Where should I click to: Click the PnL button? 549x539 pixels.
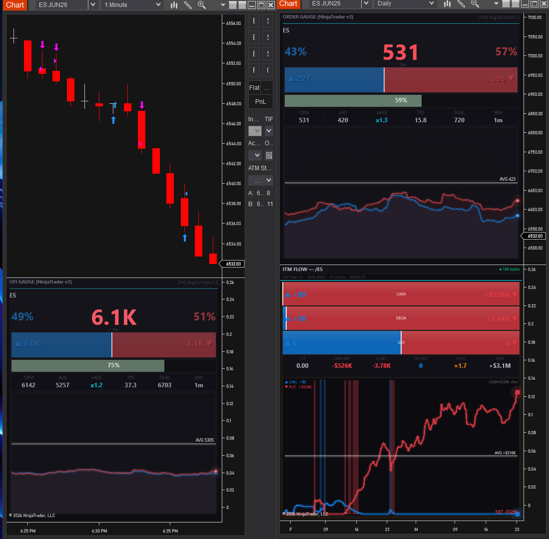click(x=261, y=102)
